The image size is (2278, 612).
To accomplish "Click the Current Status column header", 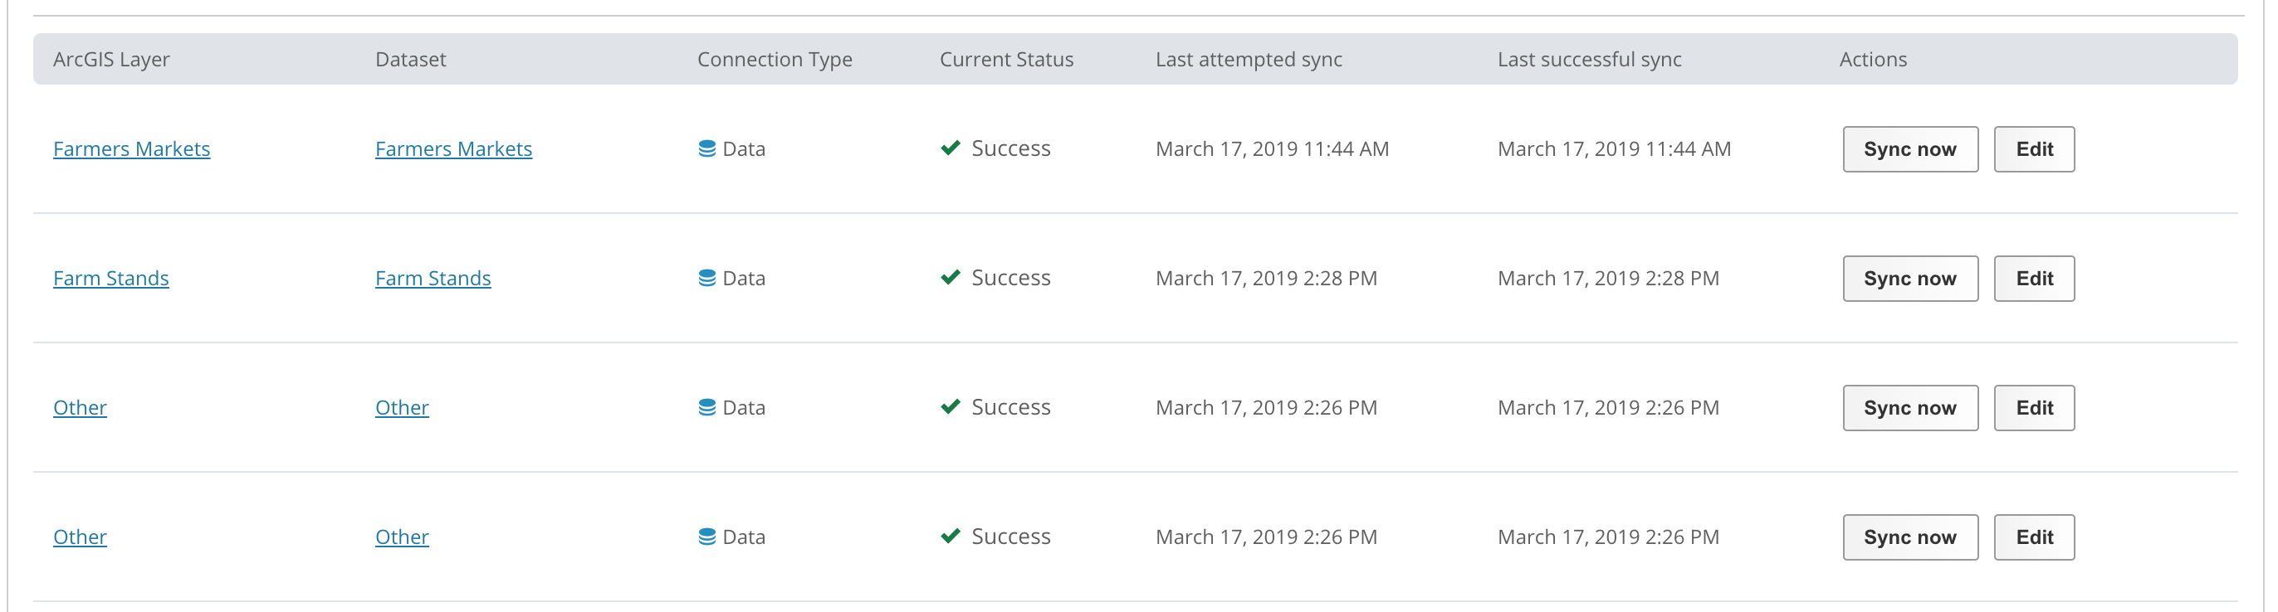I will 1006,59.
